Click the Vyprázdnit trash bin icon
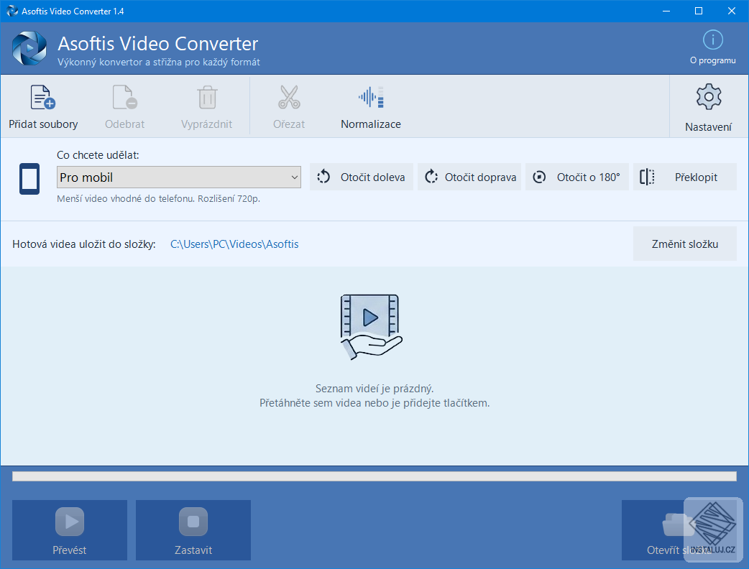The height and width of the screenshot is (569, 749). [207, 97]
